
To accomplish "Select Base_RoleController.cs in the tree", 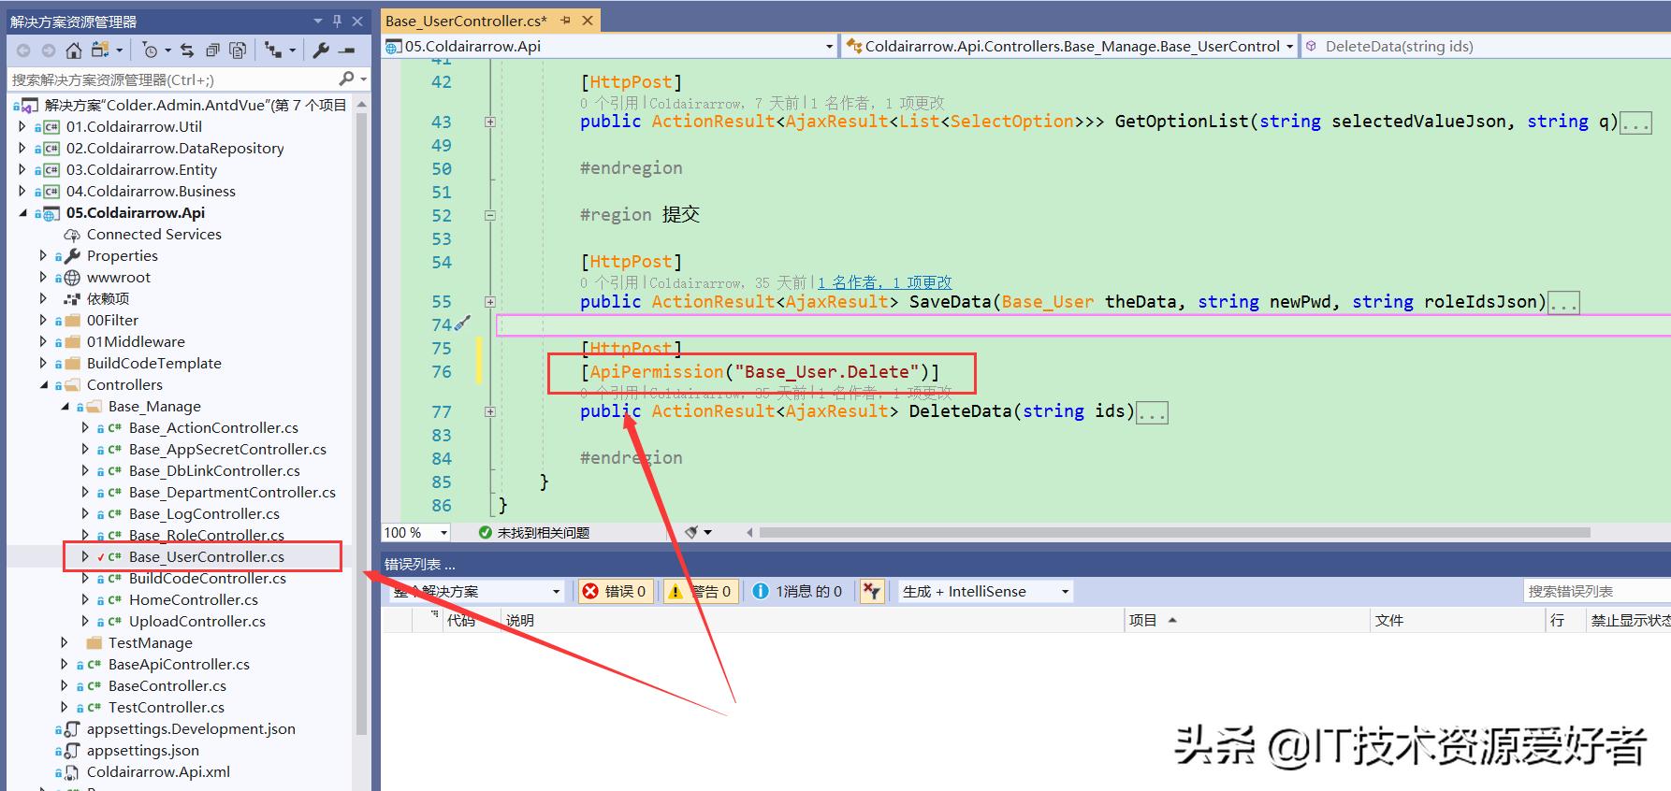I will 206,536.
